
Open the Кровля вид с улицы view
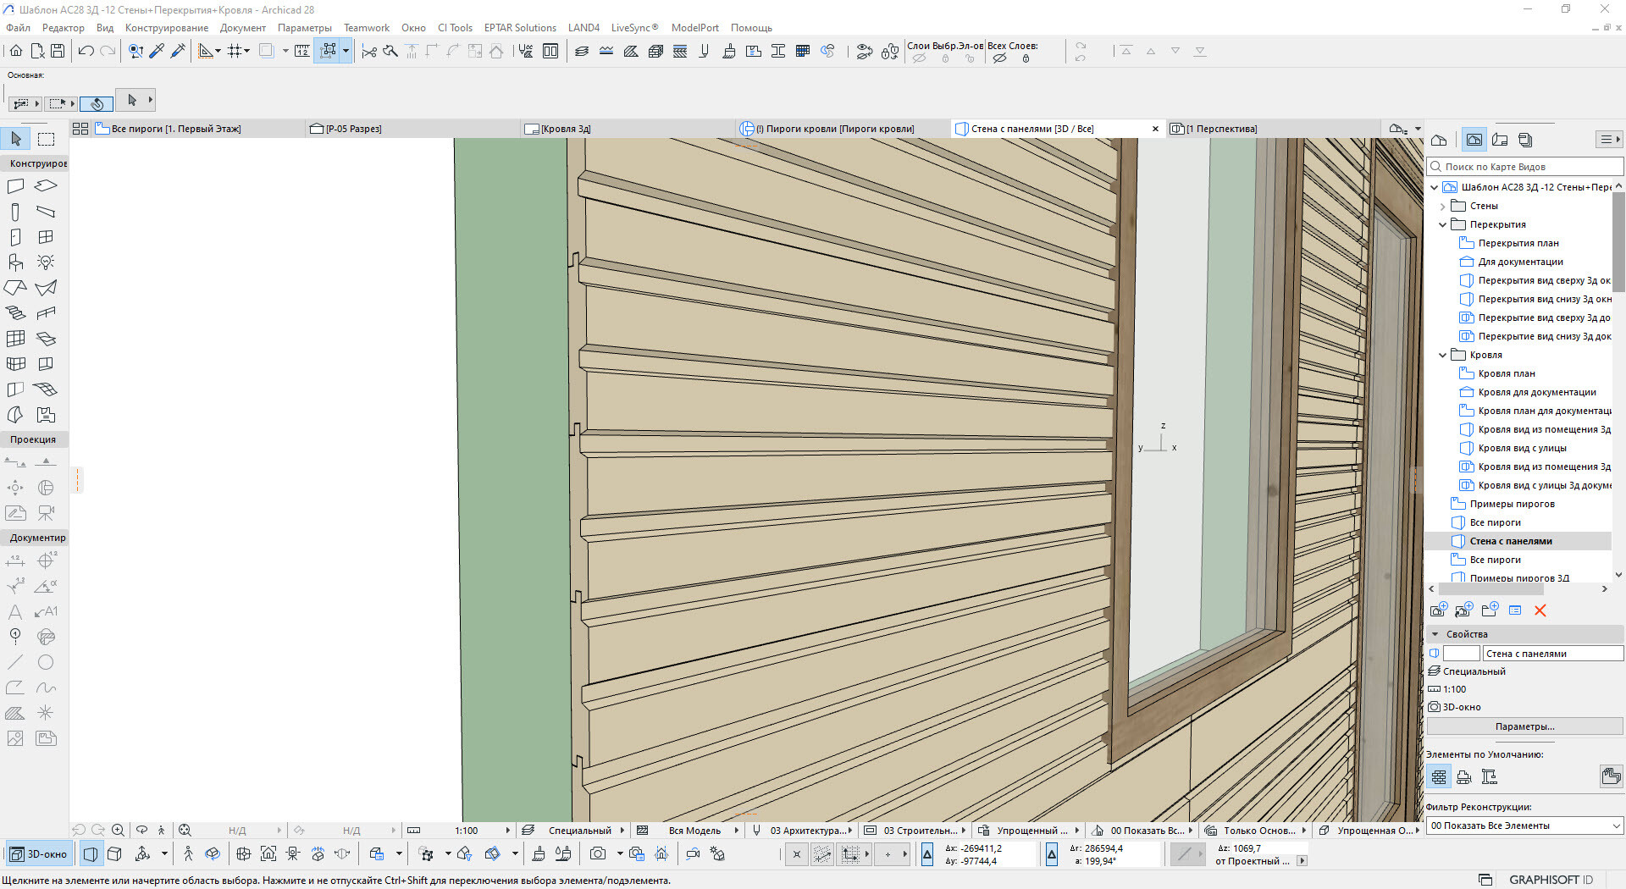(x=1522, y=448)
